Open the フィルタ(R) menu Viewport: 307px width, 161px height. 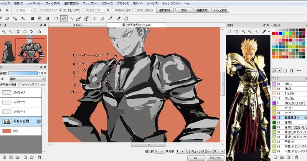tap(53, 3)
